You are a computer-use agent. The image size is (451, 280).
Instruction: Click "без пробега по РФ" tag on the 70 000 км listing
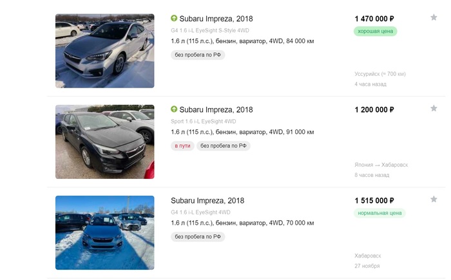[x=198, y=236]
